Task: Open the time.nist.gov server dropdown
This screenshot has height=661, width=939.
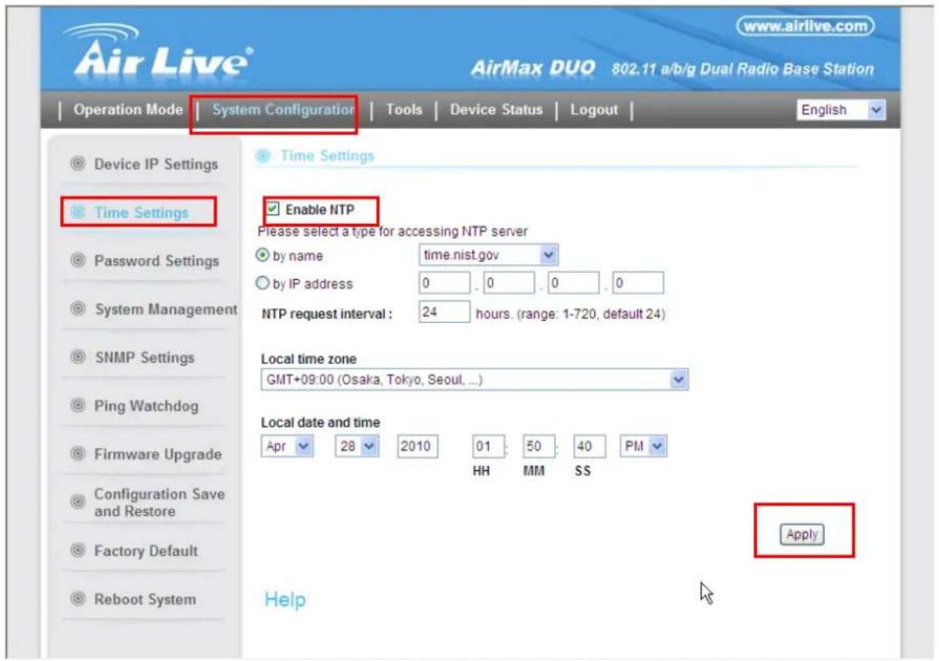Action: click(x=489, y=255)
